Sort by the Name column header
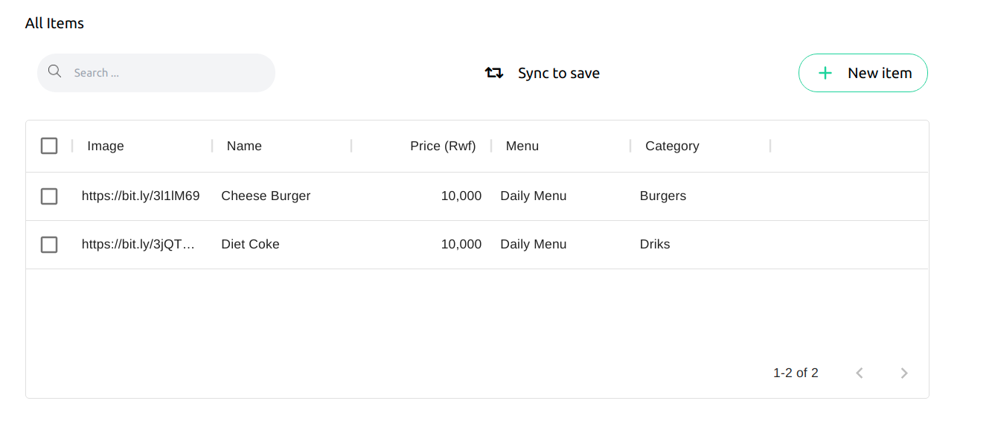Viewport: 995px width, 424px height. click(244, 146)
